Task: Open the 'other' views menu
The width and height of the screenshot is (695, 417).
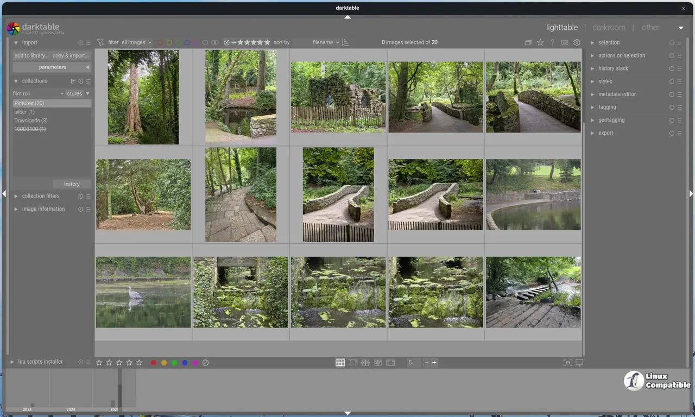Action: (x=650, y=27)
